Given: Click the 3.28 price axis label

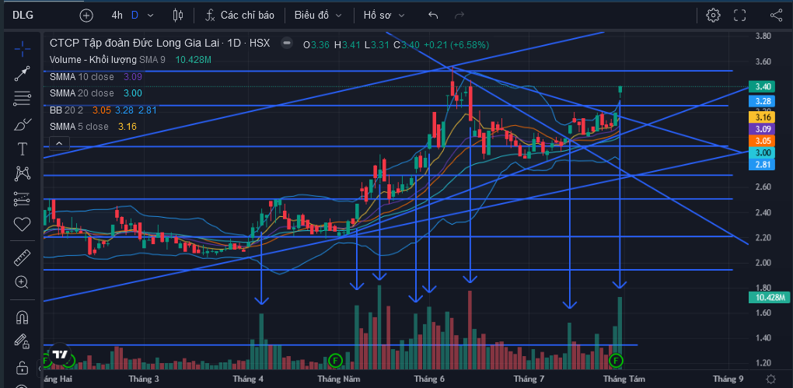Looking at the screenshot, I should 763,101.
